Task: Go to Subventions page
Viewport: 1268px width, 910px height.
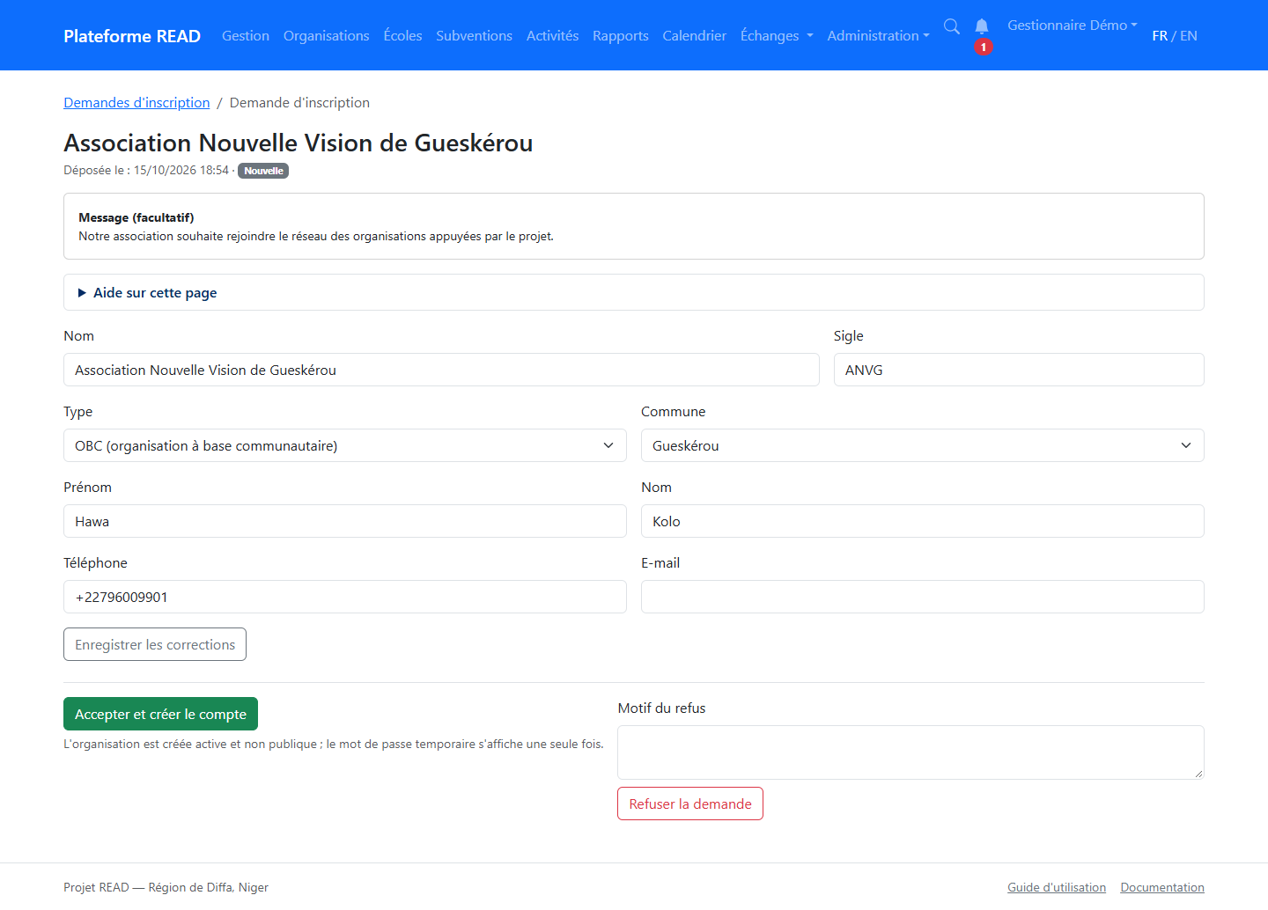Action: click(474, 36)
